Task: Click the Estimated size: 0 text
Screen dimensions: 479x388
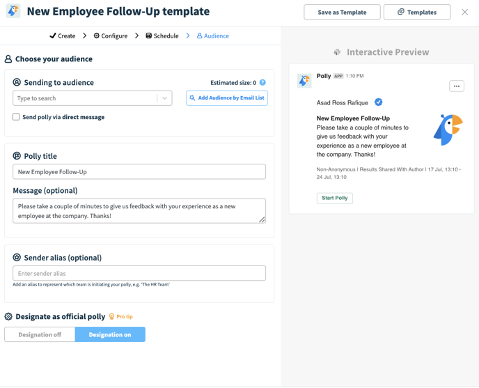Action: [x=233, y=83]
